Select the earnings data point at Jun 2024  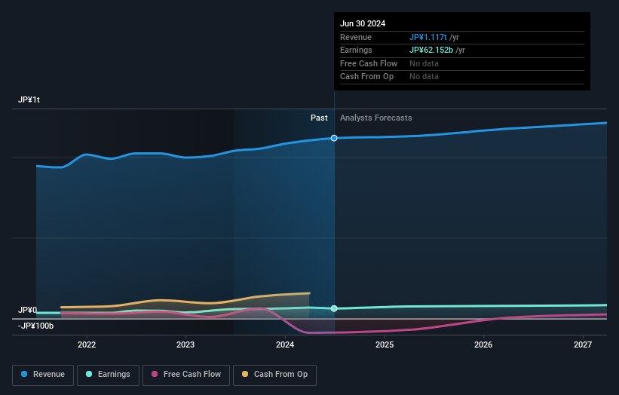click(x=334, y=308)
